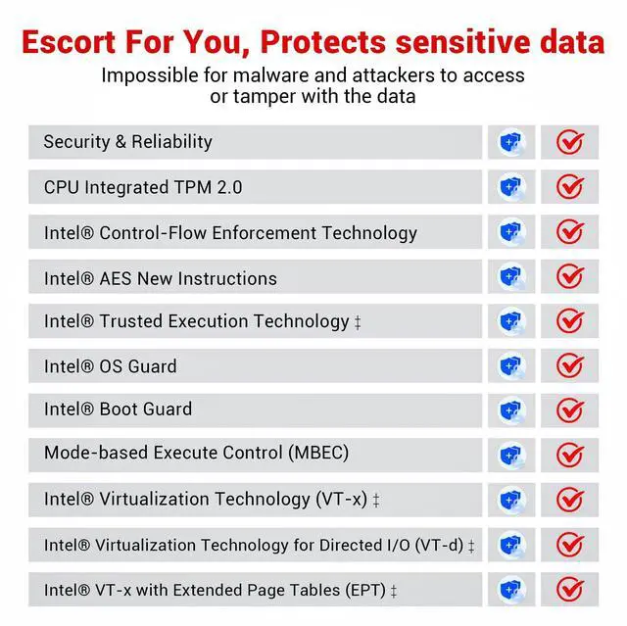This screenshot has height=626, width=627.
Task: Click red checkmark for Intel OS Guard
Action: [x=570, y=366]
